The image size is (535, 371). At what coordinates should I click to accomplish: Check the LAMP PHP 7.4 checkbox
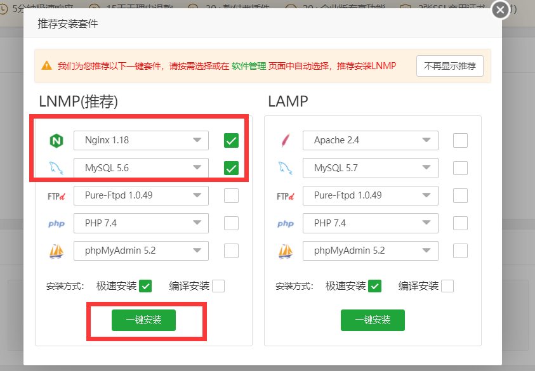460,223
